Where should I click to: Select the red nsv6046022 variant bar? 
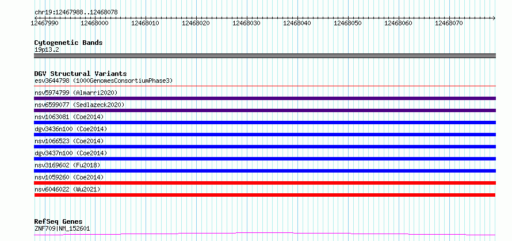(265, 195)
